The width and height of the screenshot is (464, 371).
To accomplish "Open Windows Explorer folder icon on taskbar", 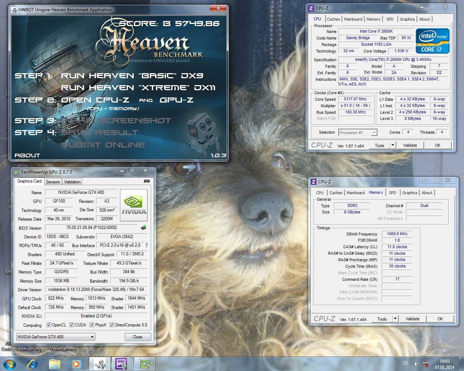I will [55, 364].
